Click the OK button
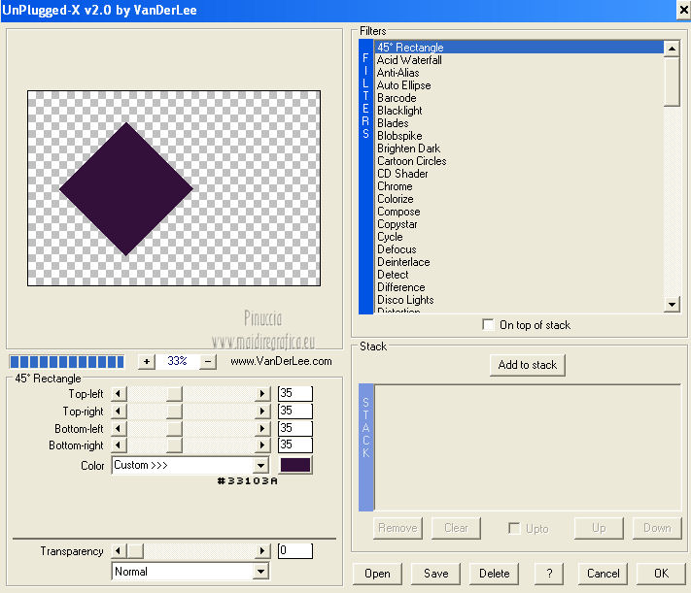Viewport: 691px width, 593px height. 661,574
